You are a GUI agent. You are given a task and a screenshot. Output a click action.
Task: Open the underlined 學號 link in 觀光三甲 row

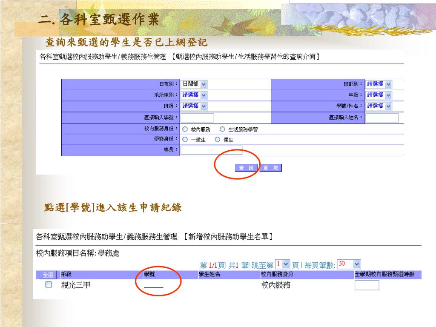tap(154, 286)
